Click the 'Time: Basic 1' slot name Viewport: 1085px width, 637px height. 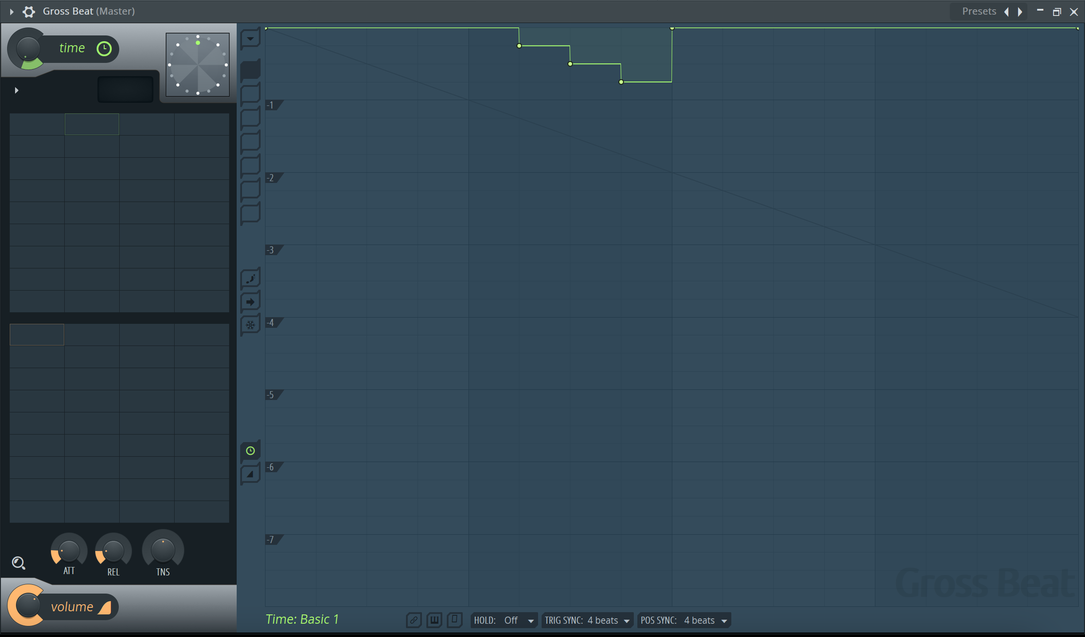[x=302, y=619]
